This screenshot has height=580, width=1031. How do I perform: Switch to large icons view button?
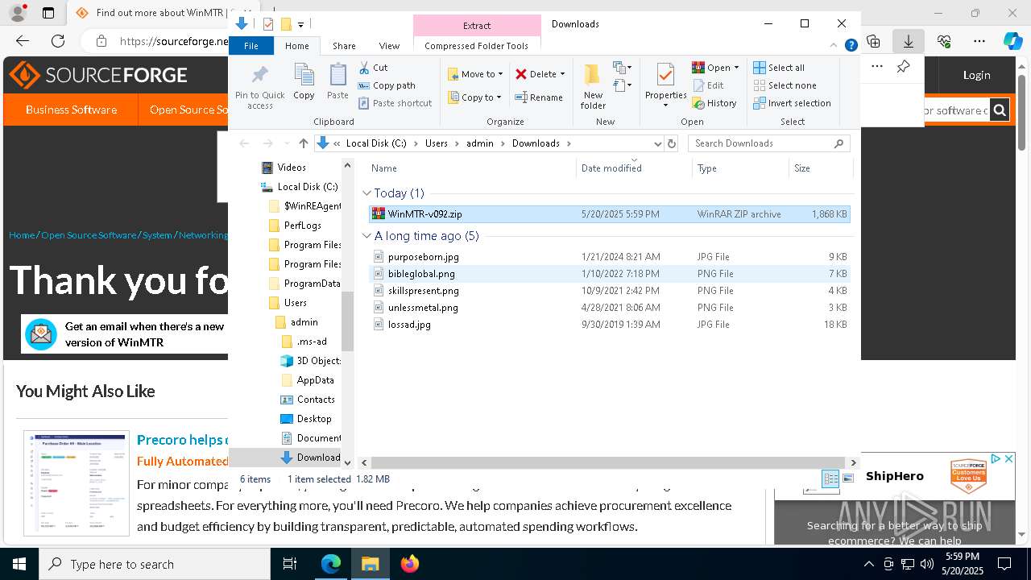(x=848, y=478)
